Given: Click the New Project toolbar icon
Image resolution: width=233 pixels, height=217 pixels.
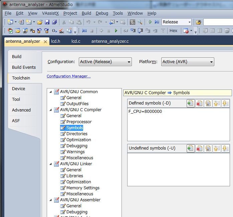Looking at the screenshot, I should 10,22.
